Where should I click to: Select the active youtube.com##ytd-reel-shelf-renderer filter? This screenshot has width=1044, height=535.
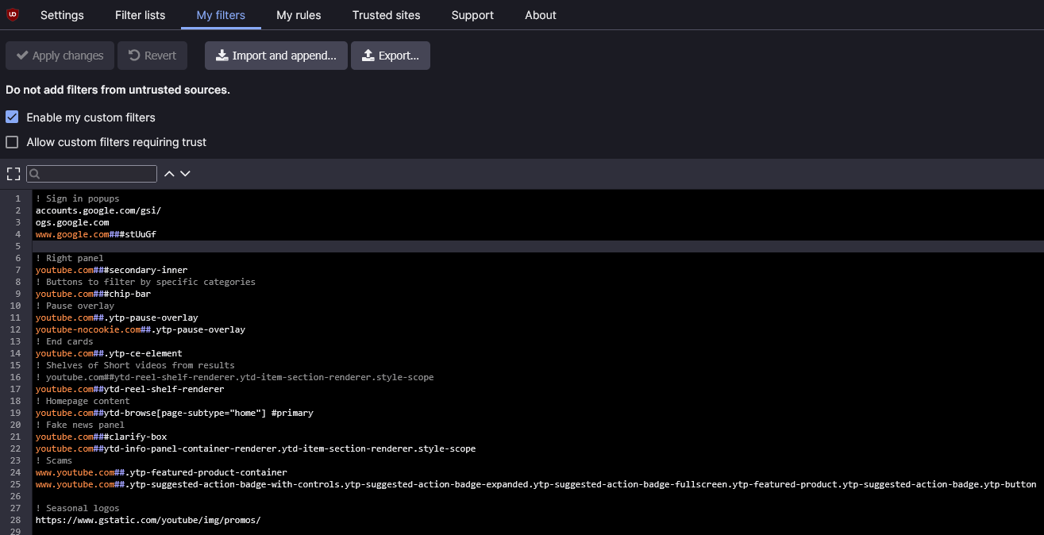[x=130, y=389]
